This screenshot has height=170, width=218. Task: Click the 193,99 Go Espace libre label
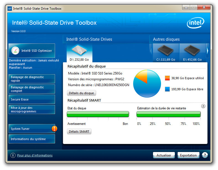coord(187,89)
